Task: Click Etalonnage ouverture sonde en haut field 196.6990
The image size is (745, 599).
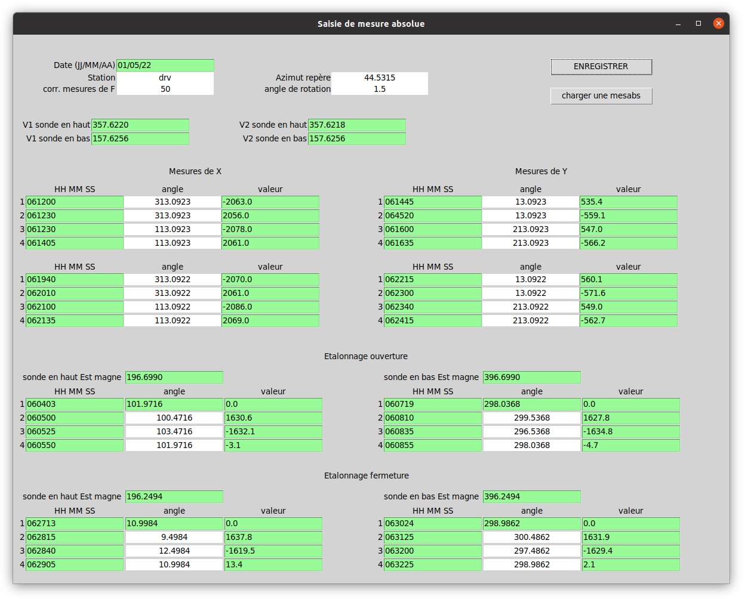Action: point(174,378)
